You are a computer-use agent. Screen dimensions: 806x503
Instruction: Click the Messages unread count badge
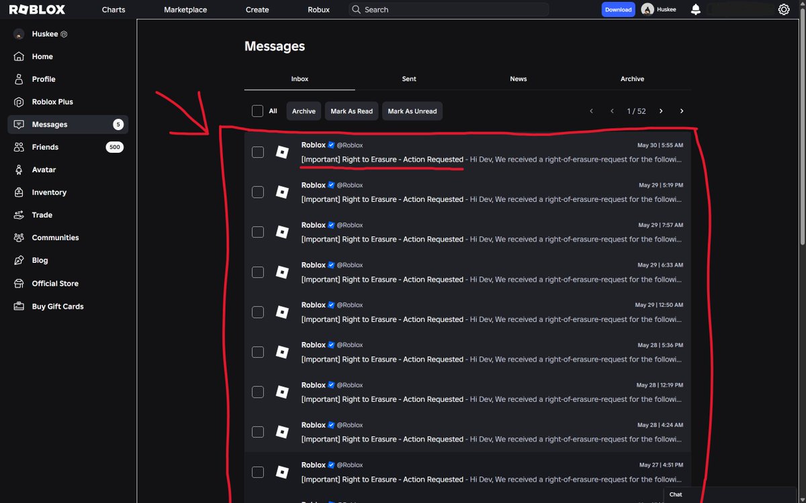[118, 125]
